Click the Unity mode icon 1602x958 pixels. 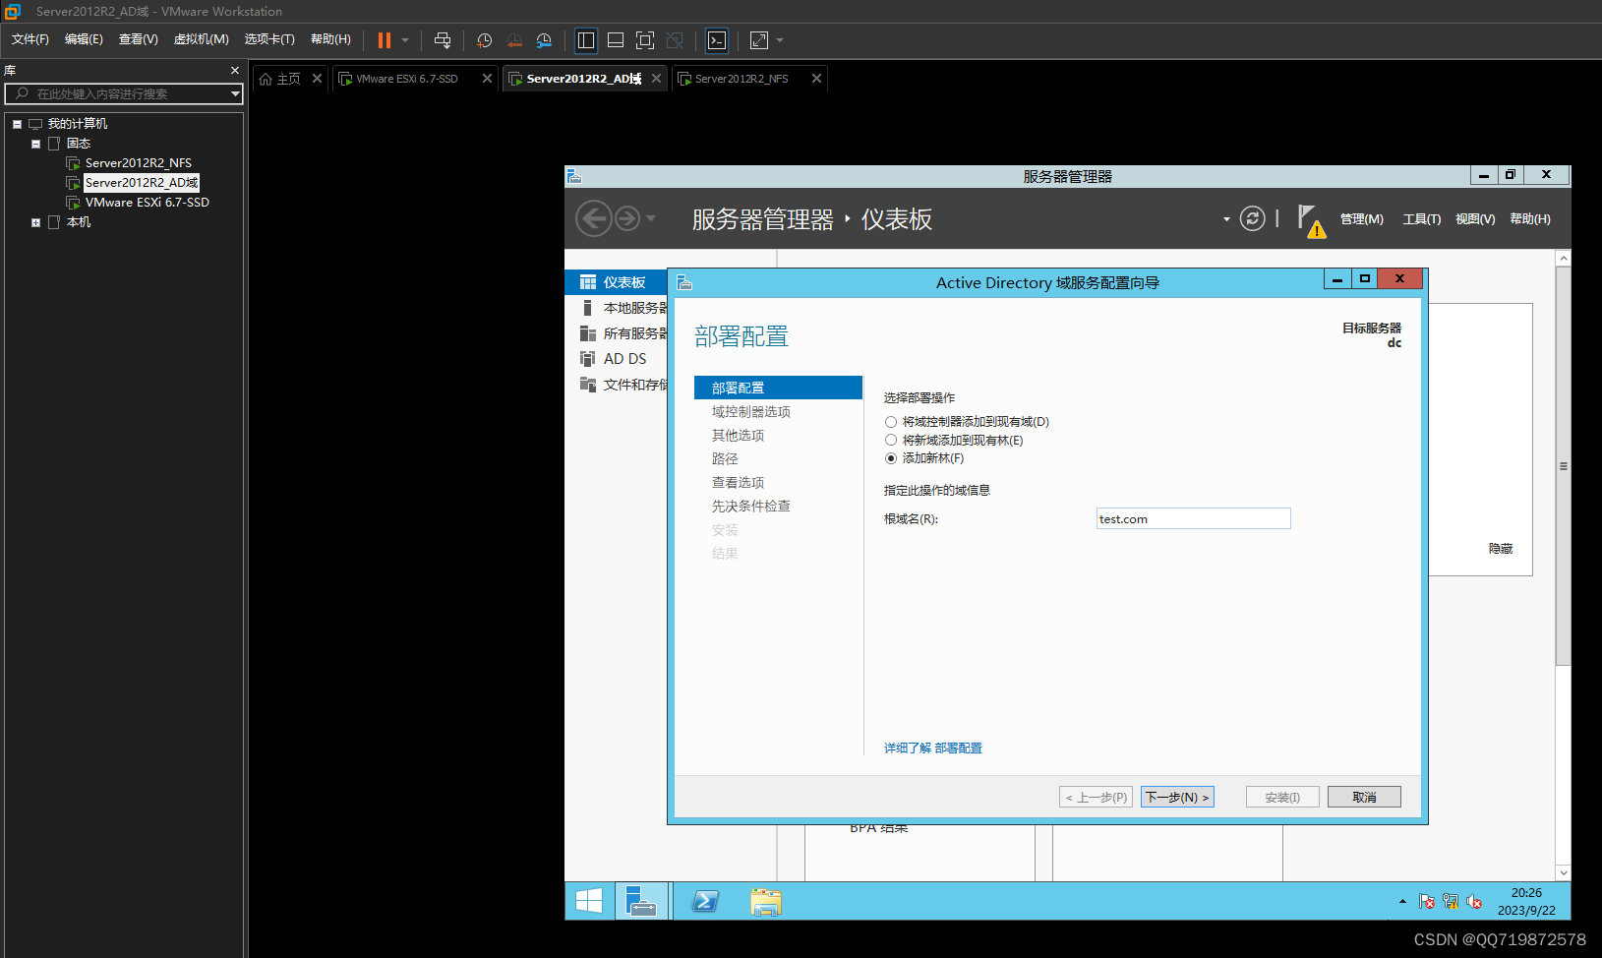(x=675, y=40)
